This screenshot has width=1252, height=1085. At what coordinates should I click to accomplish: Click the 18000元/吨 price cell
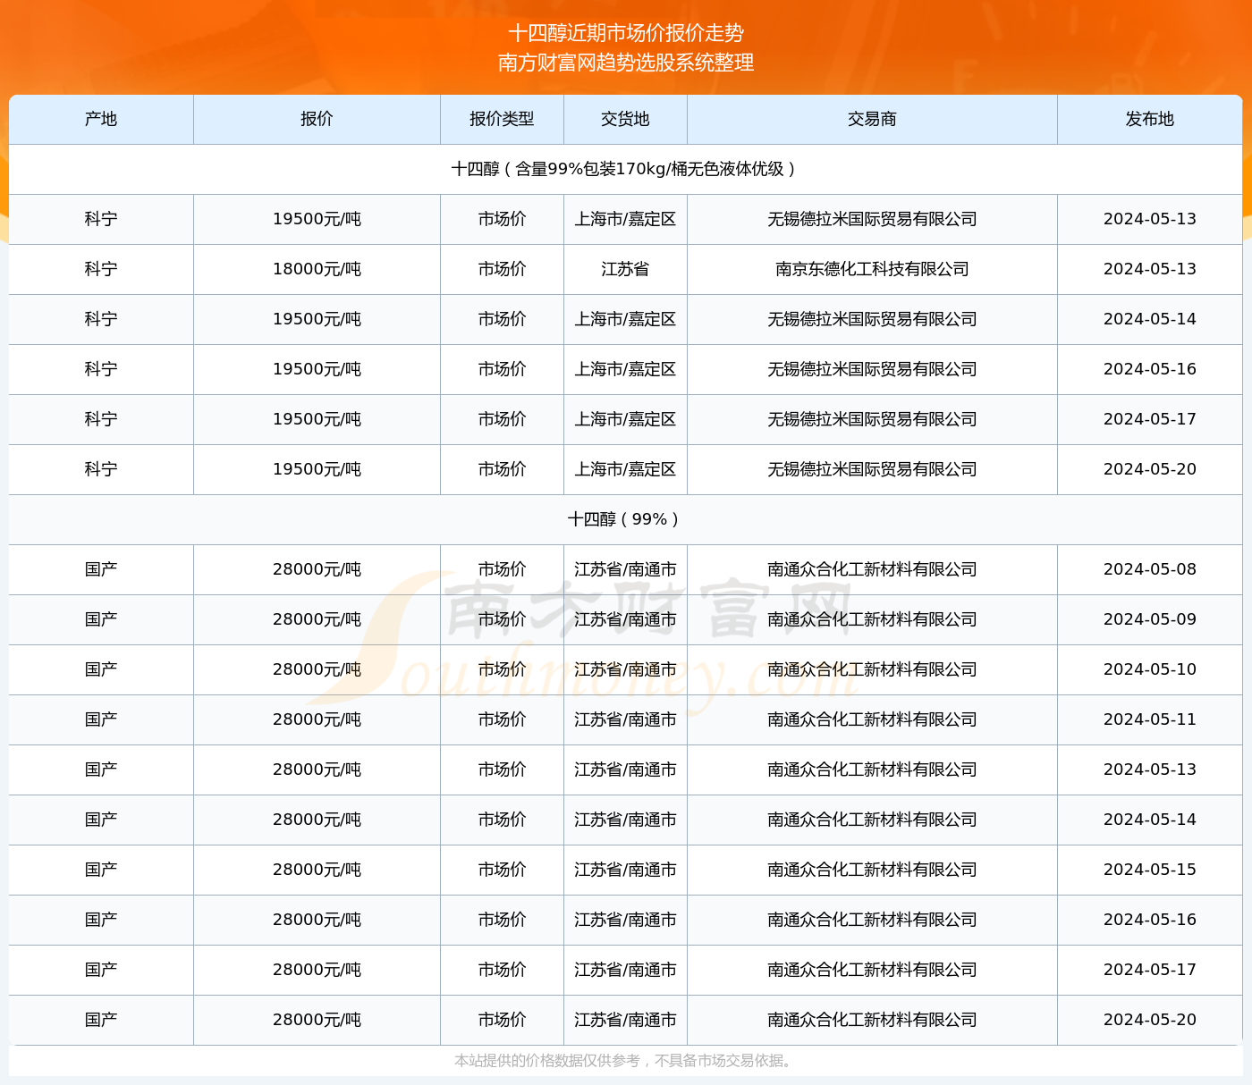tap(317, 269)
